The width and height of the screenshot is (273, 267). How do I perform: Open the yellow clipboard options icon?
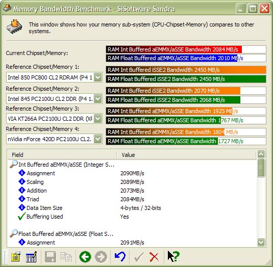16,257
